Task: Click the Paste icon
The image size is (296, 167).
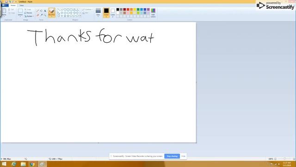Action: (4, 11)
